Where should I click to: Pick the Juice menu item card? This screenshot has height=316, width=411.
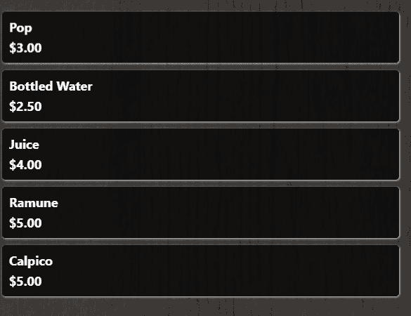pyautogui.click(x=200, y=154)
